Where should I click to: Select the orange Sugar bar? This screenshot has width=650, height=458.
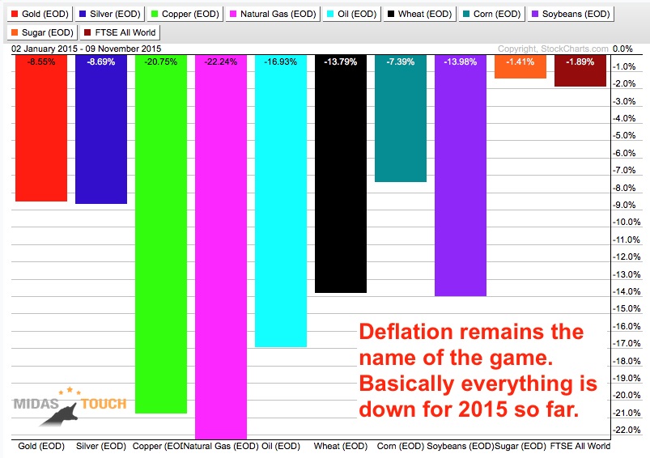point(520,66)
